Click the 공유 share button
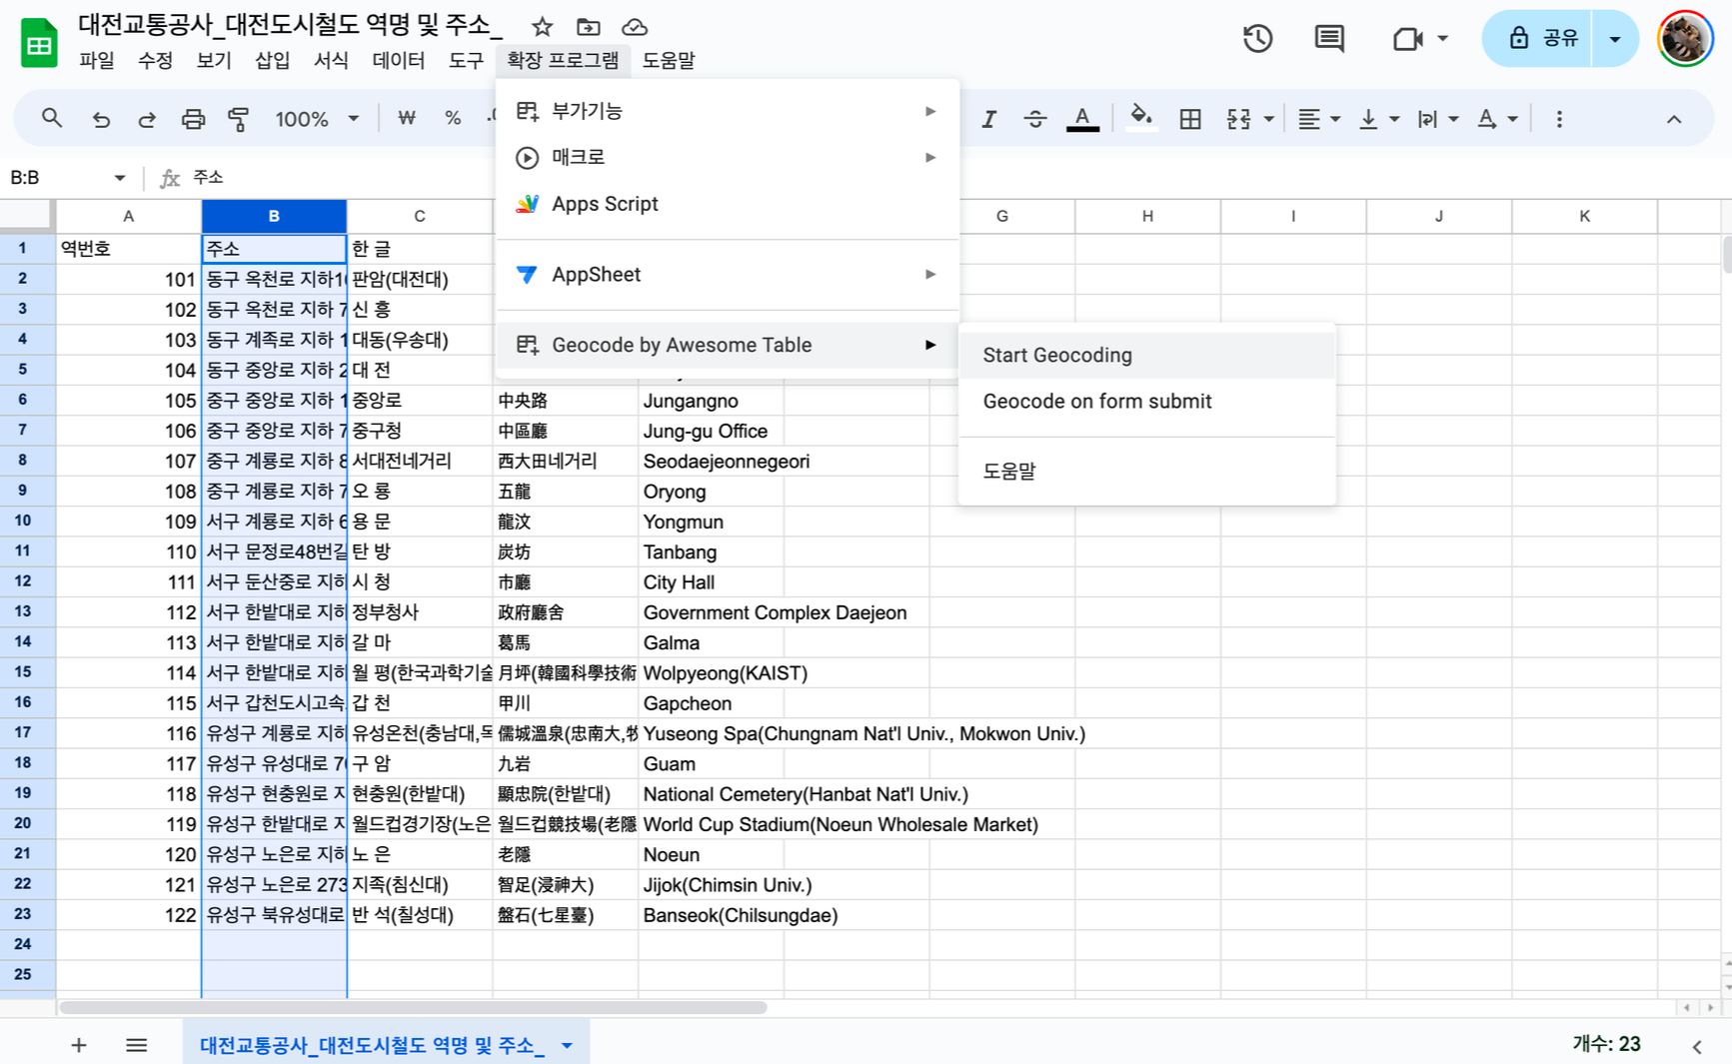This screenshot has width=1732, height=1064. pyautogui.click(x=1537, y=39)
